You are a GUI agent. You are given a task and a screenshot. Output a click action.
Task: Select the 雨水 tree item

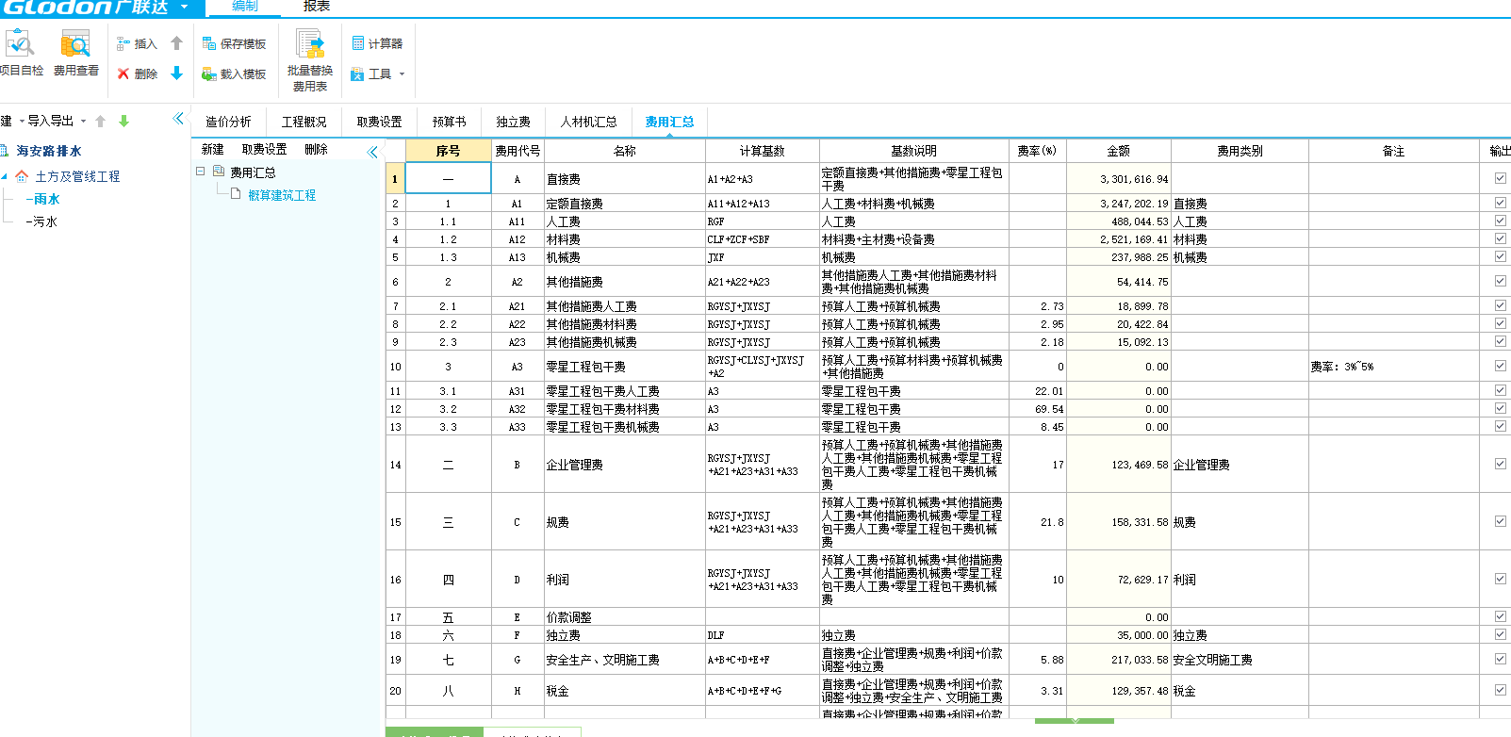click(46, 199)
